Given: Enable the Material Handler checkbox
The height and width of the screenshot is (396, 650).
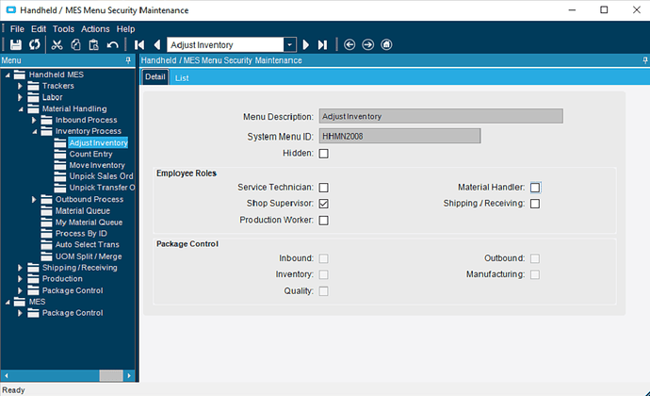Looking at the screenshot, I should coord(535,188).
